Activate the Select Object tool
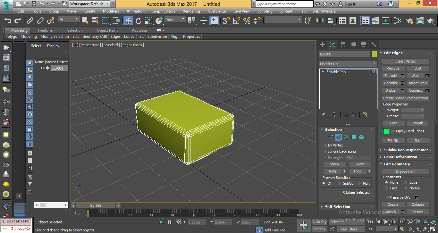The height and width of the screenshot is (233, 438). 85,21
